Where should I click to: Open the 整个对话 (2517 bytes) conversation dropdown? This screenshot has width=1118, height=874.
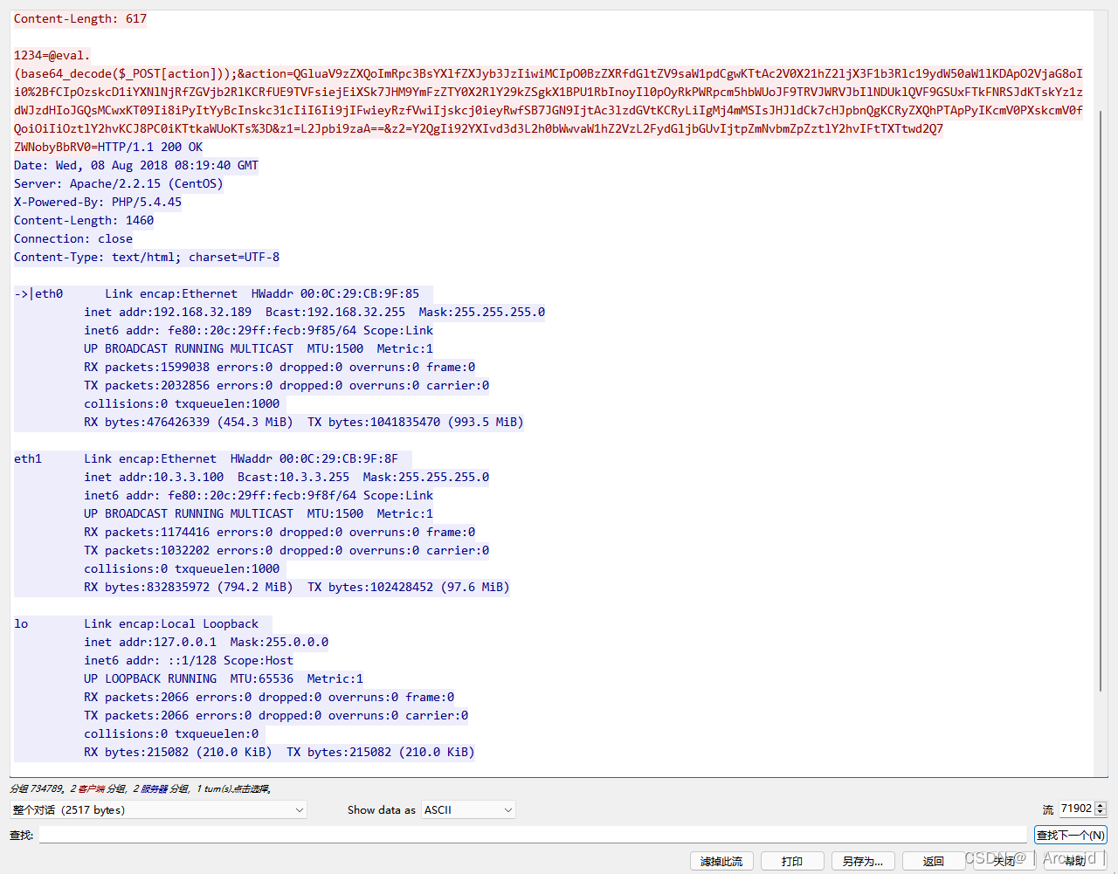[158, 810]
